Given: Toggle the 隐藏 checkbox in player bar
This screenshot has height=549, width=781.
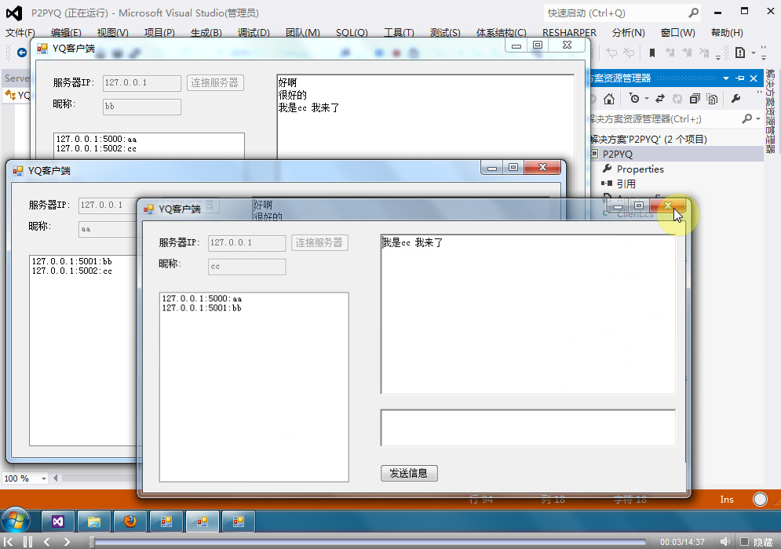Looking at the screenshot, I should [743, 542].
